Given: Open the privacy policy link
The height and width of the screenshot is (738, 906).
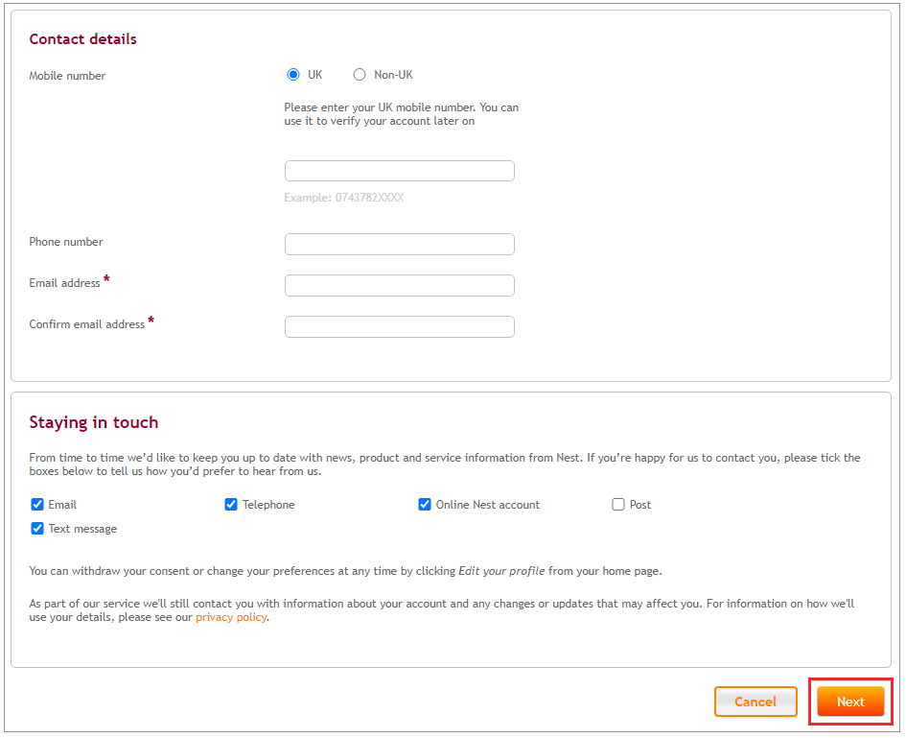Looking at the screenshot, I should pos(231,617).
